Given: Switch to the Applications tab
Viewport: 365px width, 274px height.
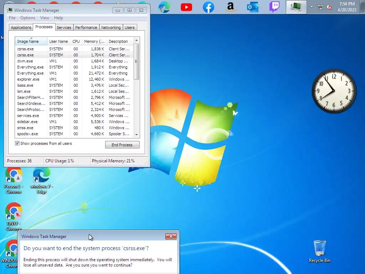Looking at the screenshot, I should (21, 27).
